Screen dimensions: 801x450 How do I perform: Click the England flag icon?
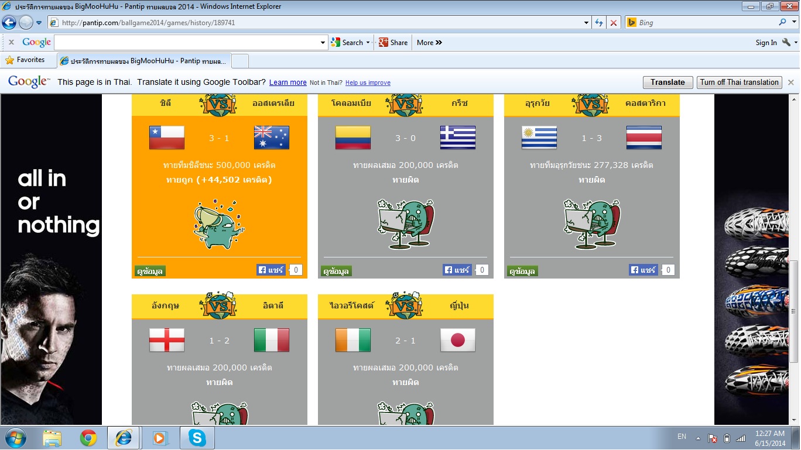coord(167,340)
